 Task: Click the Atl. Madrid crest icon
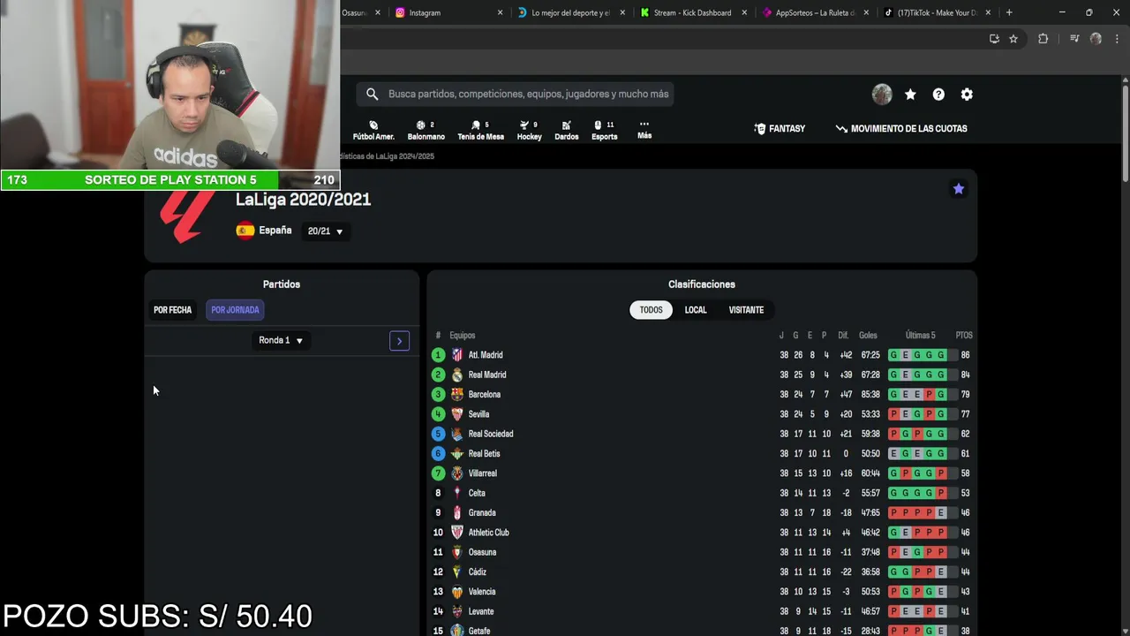[457, 355]
